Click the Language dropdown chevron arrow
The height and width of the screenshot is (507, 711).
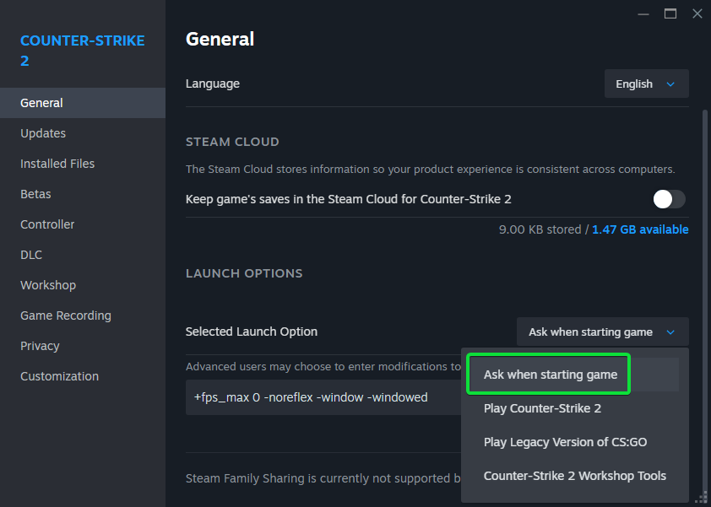[x=670, y=84]
